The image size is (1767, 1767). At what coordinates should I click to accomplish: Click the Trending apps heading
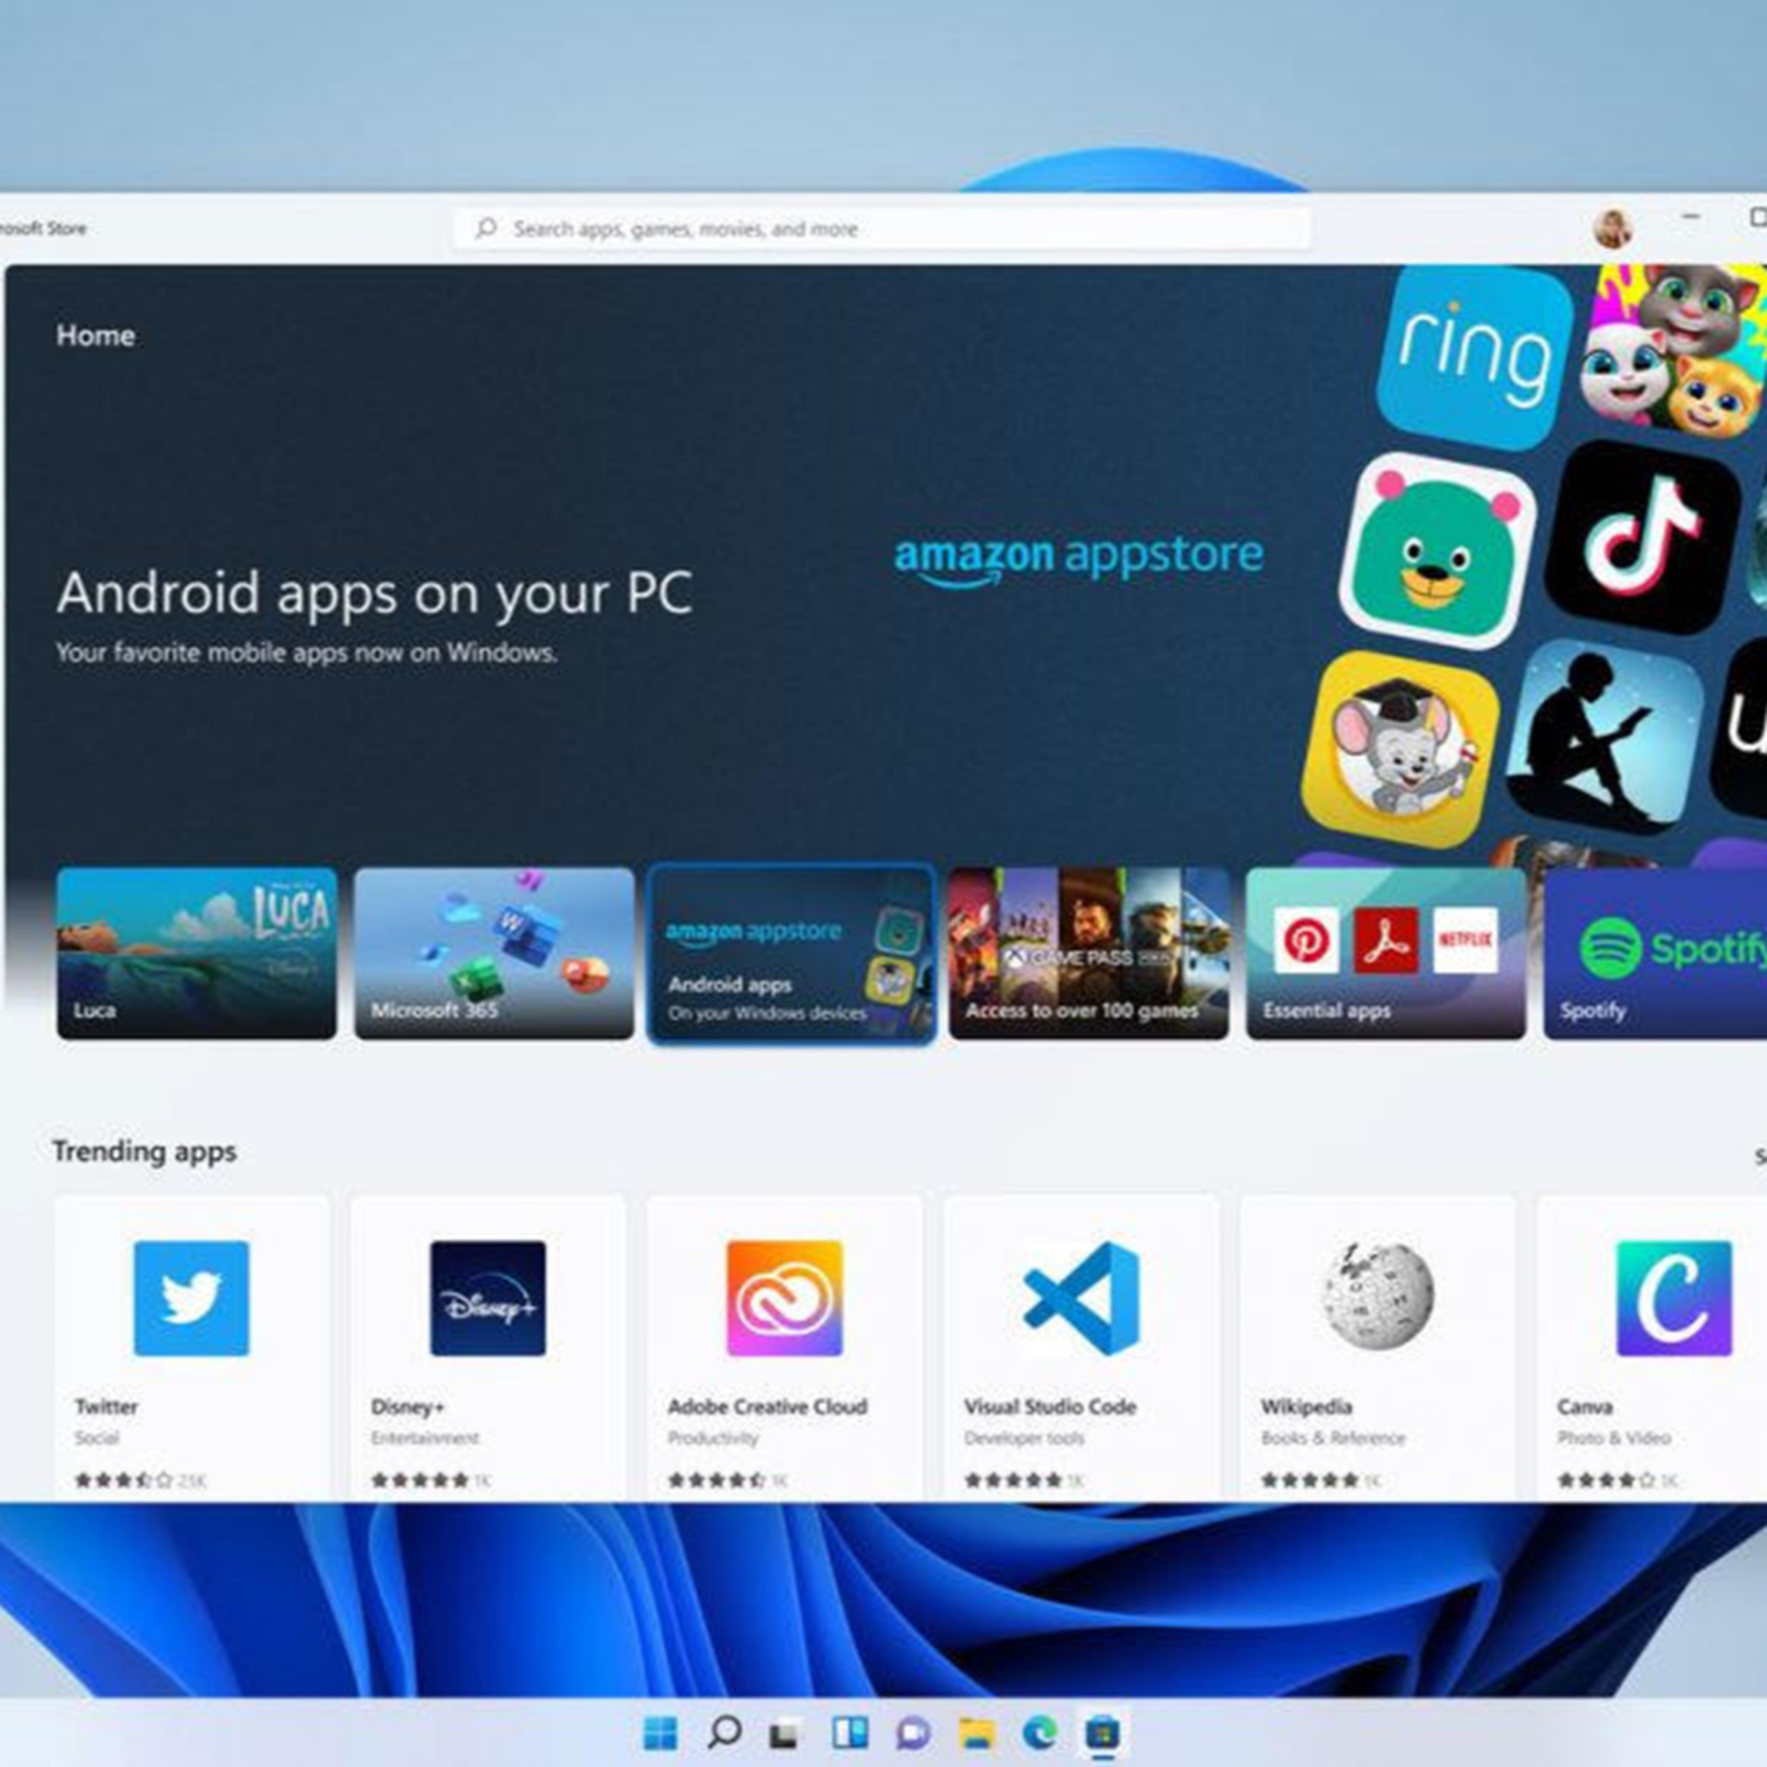(144, 1151)
